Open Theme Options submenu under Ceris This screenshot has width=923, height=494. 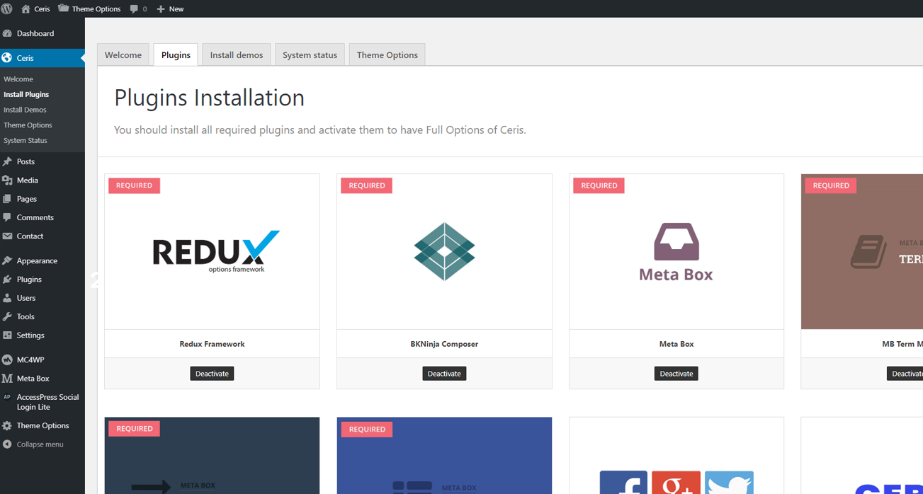(x=28, y=125)
